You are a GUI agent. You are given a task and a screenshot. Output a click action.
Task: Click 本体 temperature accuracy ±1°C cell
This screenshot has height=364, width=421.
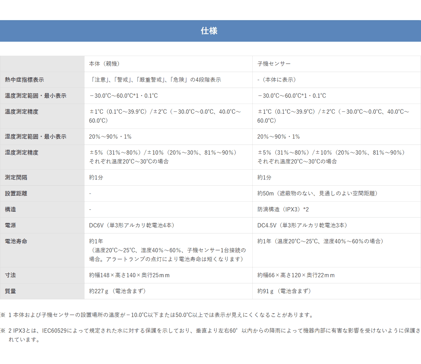point(168,116)
